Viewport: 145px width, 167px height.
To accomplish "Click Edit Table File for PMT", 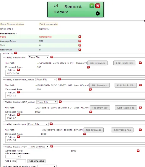I will pos(124,63).
